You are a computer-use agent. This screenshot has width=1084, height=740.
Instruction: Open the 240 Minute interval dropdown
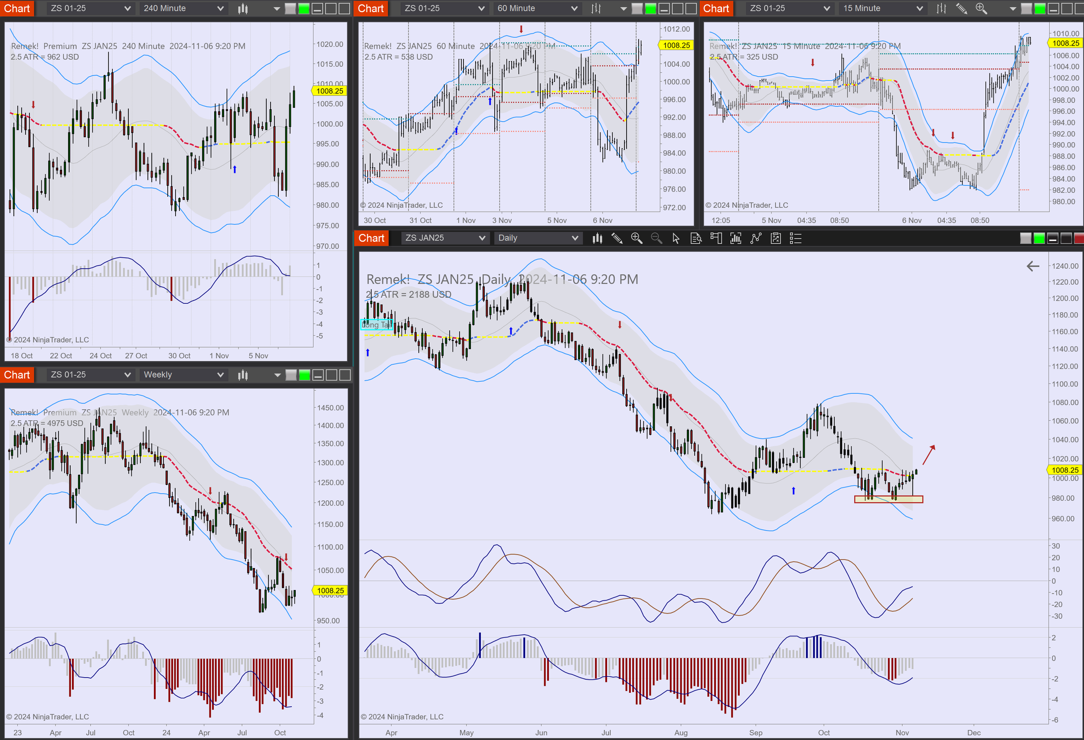click(x=183, y=8)
